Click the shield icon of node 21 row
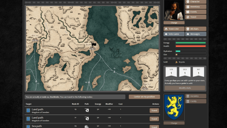227x128 pixels. (28, 119)
